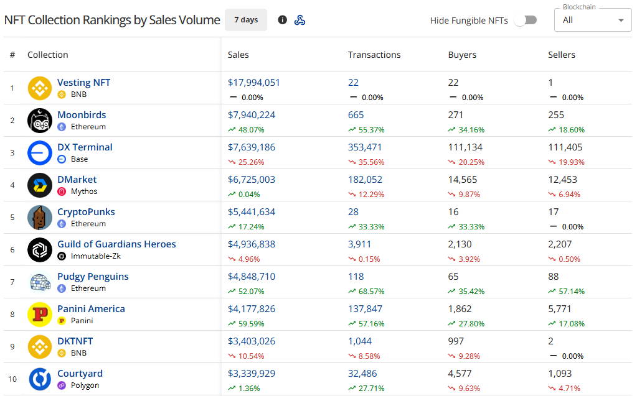
Task: Click the Courtyard collection logo
Action: click(40, 379)
